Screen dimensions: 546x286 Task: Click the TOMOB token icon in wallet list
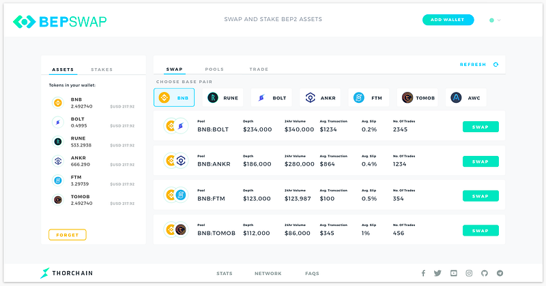pos(58,200)
